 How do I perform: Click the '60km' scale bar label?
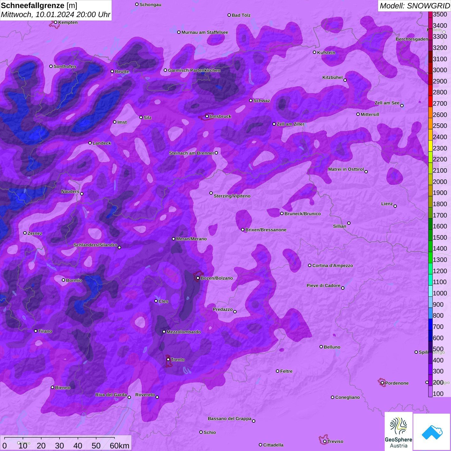click(120, 446)
